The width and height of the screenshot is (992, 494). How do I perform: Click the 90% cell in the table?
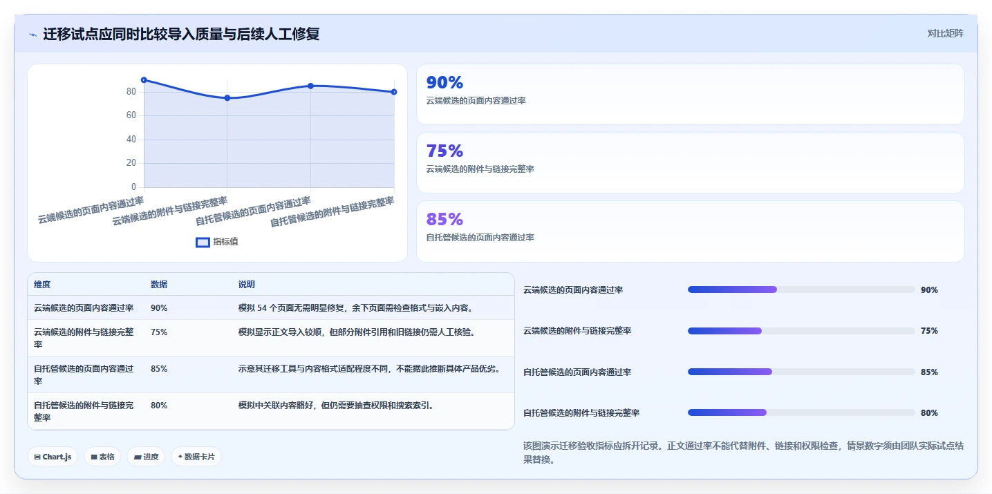tap(159, 308)
